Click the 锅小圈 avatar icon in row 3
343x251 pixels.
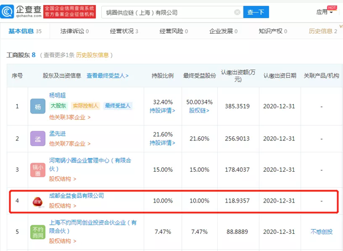38,169
